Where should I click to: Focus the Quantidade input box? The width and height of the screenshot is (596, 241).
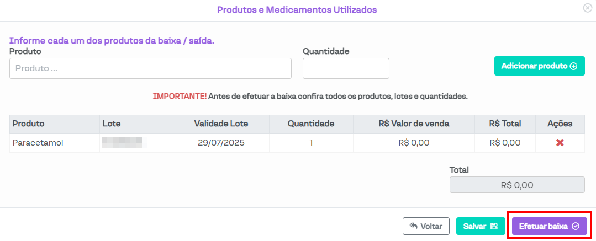pyautogui.click(x=346, y=68)
